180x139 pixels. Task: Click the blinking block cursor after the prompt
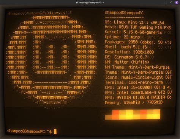[x=55, y=131]
